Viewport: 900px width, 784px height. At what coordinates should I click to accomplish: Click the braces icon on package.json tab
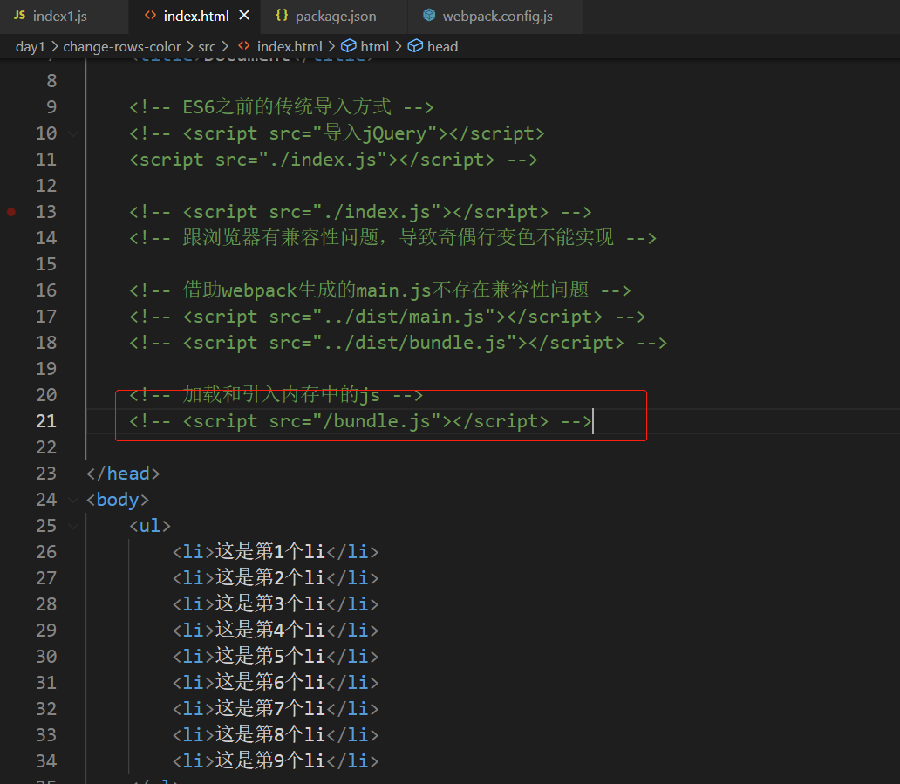(x=282, y=16)
